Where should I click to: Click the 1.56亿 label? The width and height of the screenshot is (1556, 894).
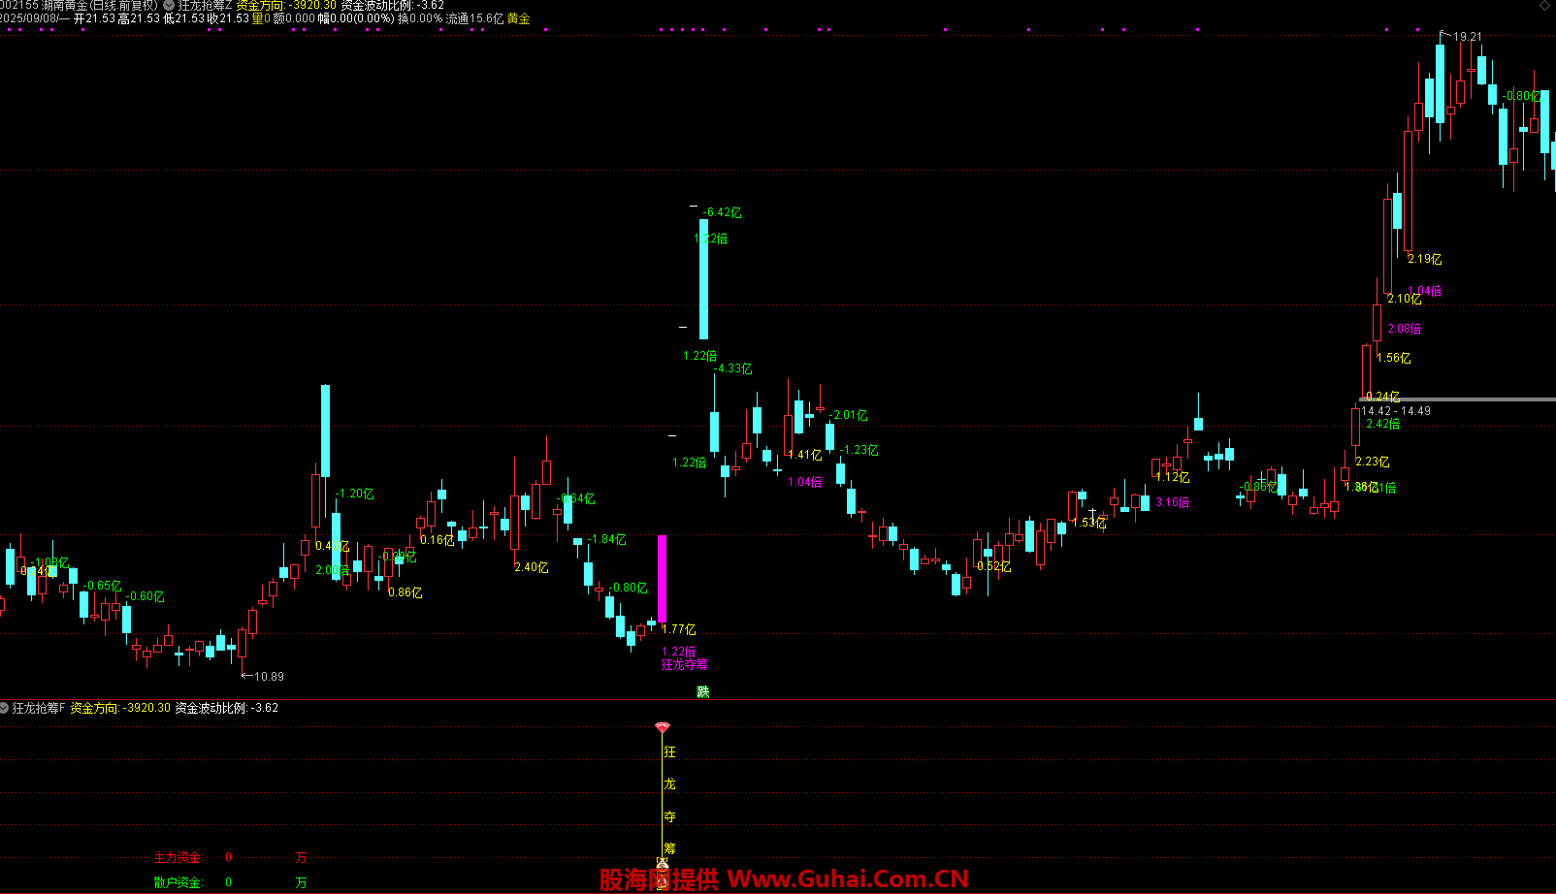(x=1394, y=358)
